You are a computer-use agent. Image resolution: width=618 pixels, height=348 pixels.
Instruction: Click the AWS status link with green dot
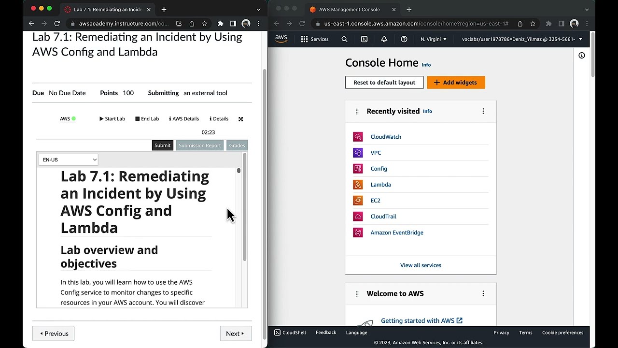pyautogui.click(x=68, y=119)
